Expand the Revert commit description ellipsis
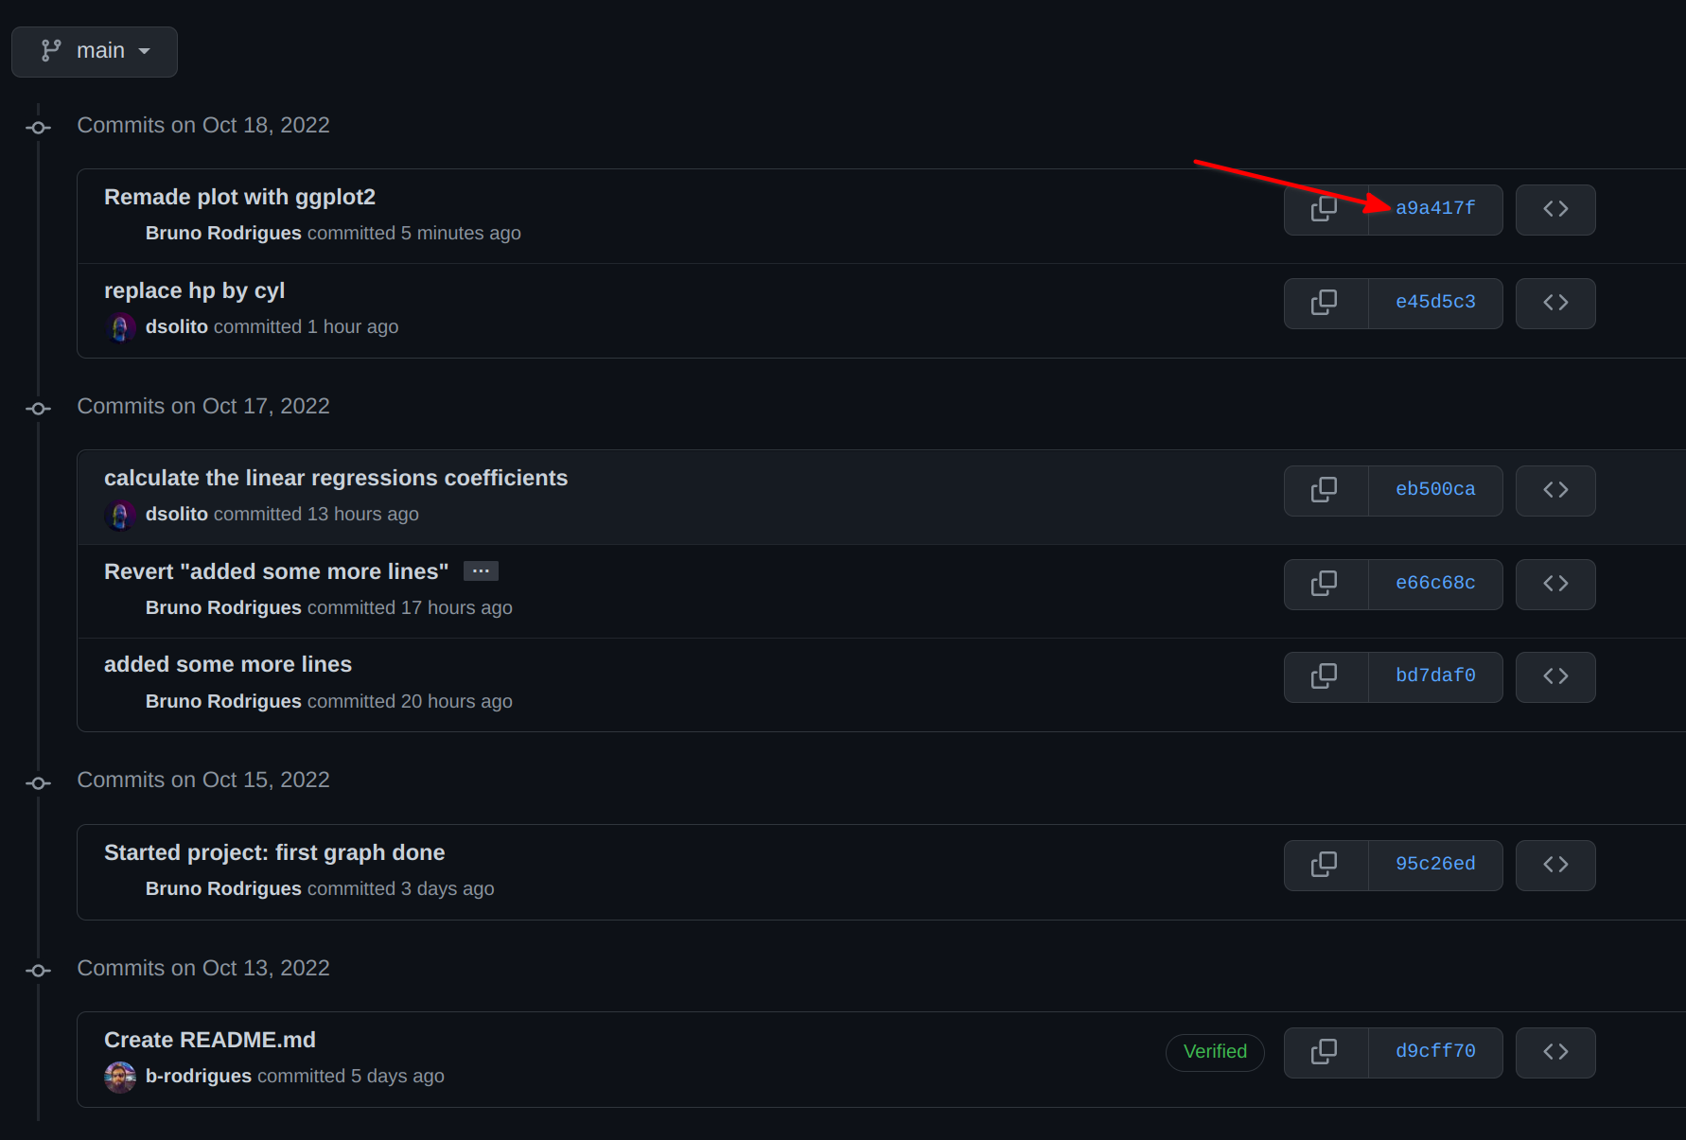 [x=481, y=571]
